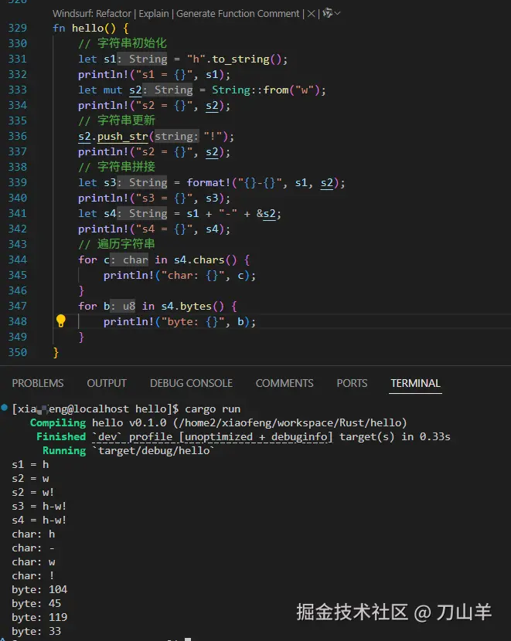The width and height of the screenshot is (511, 641).
Task: Click Generate Function Comment code lens
Action: pos(237,13)
